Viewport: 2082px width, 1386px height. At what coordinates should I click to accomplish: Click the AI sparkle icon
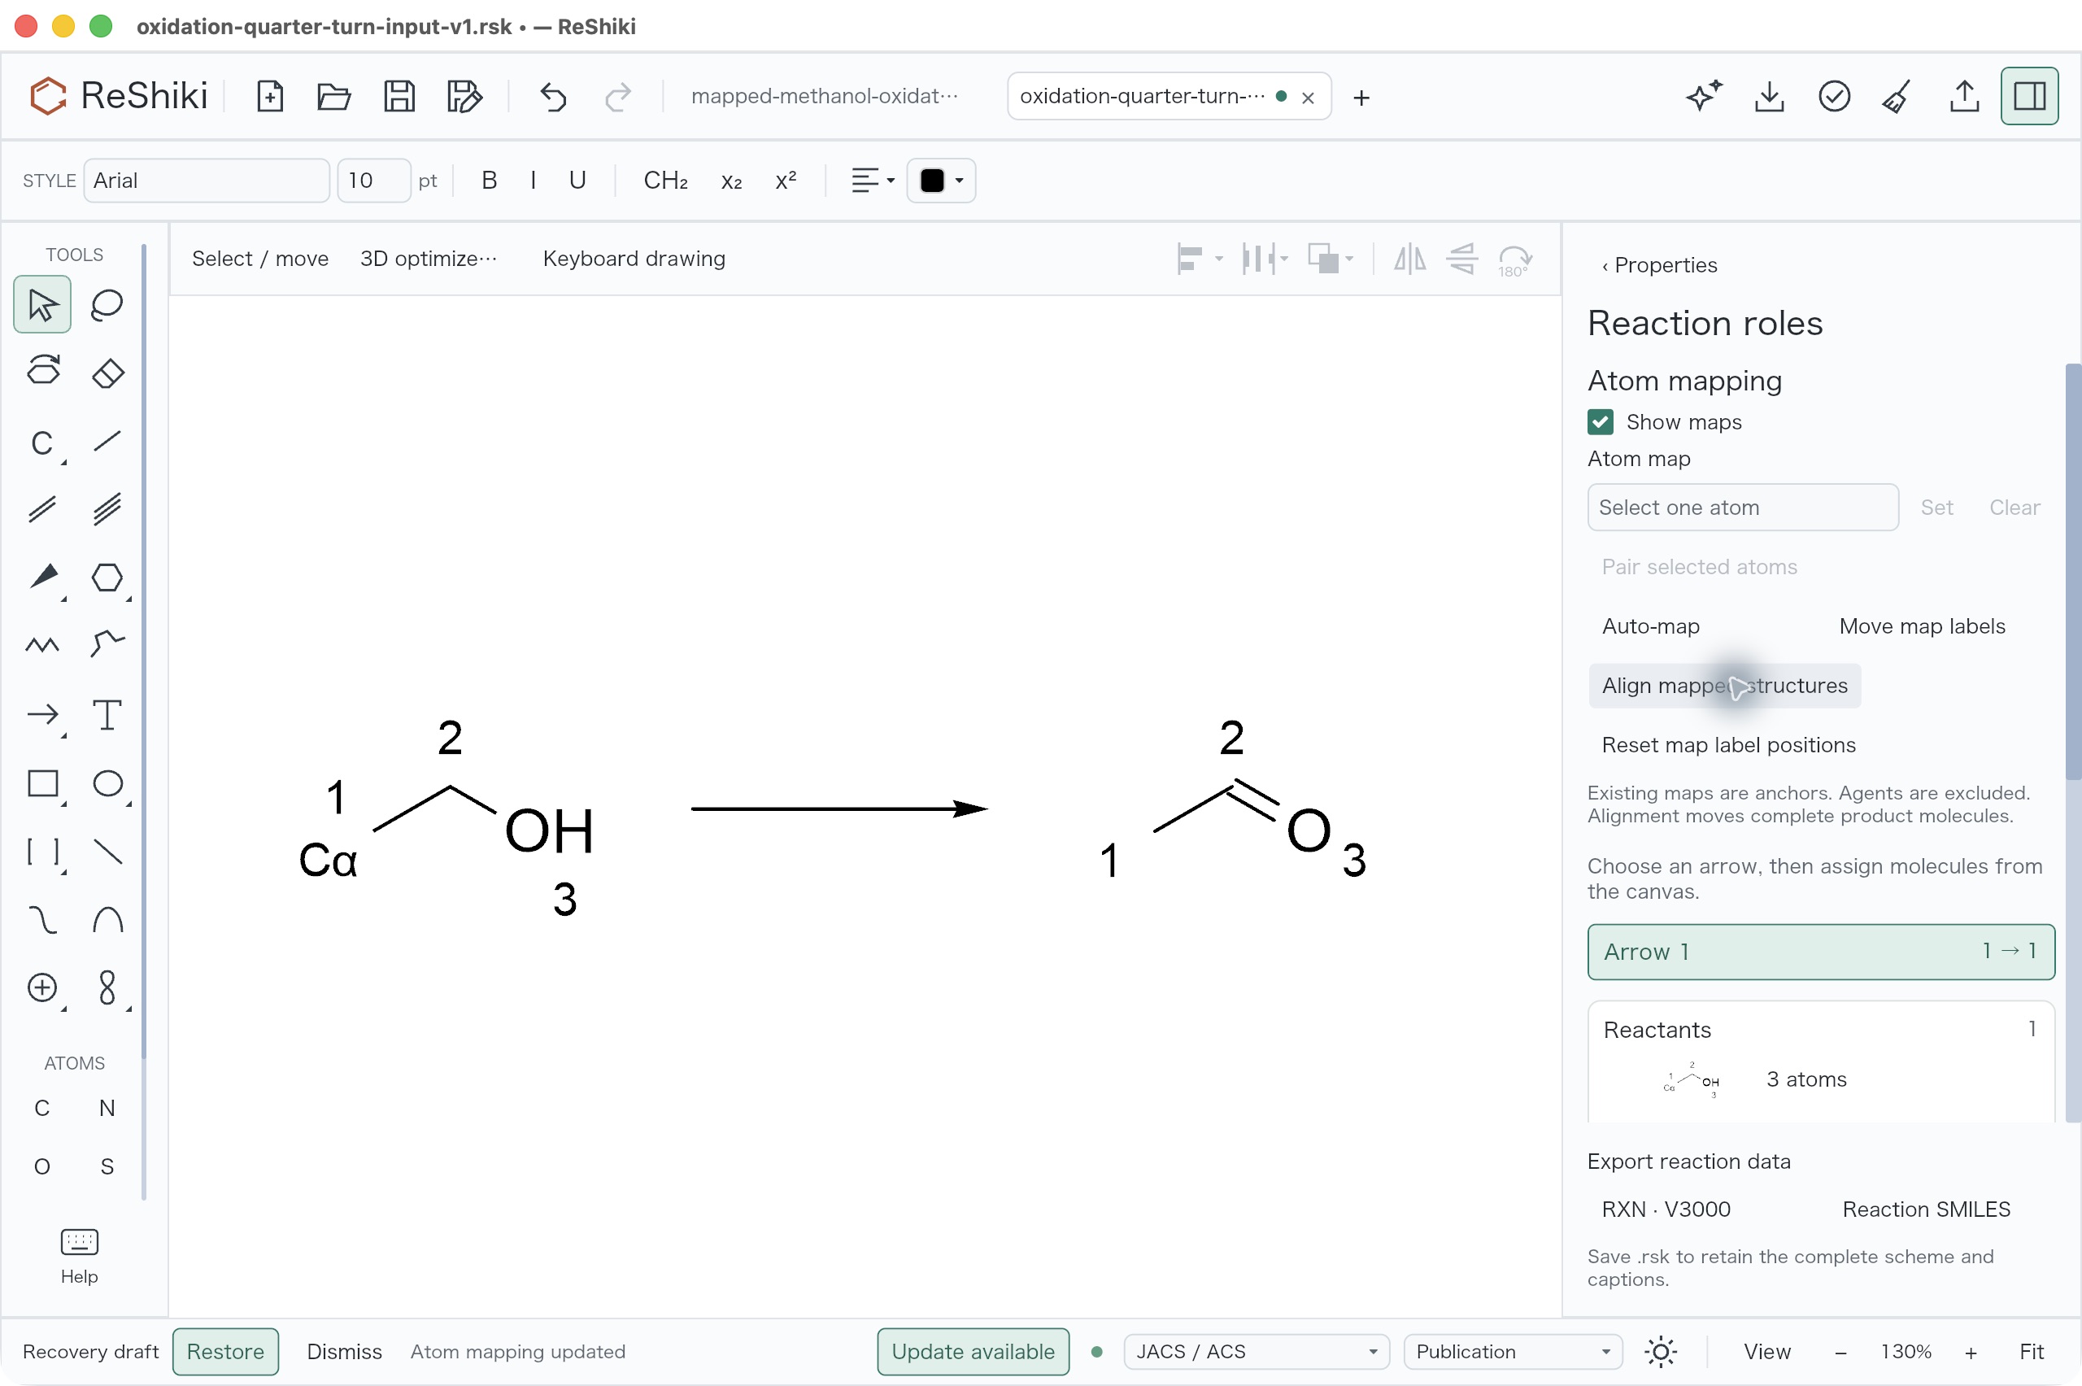point(1704,96)
